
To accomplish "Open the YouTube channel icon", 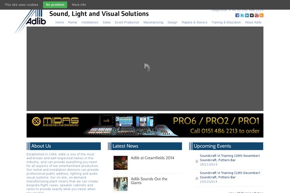I will (257, 15).
